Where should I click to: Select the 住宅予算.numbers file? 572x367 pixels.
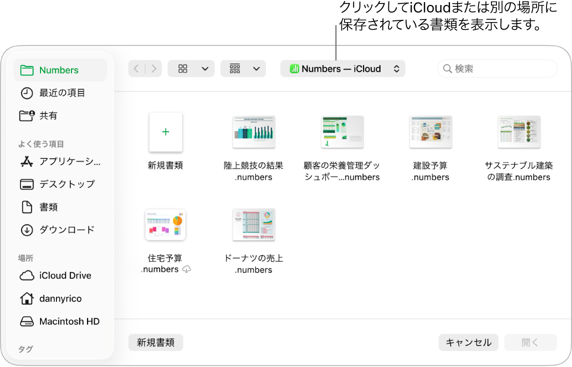[165, 224]
